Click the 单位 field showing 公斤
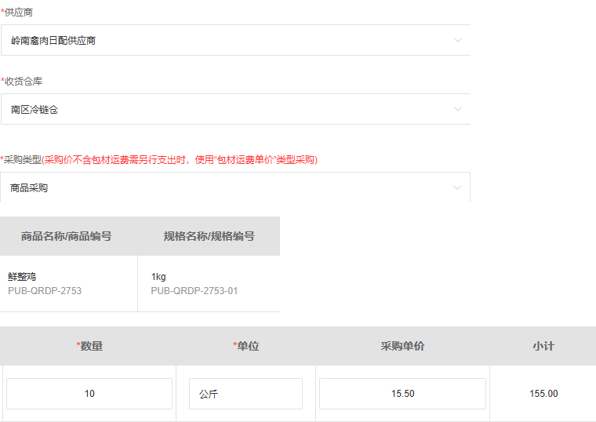This screenshot has height=422, width=596. pos(246,394)
